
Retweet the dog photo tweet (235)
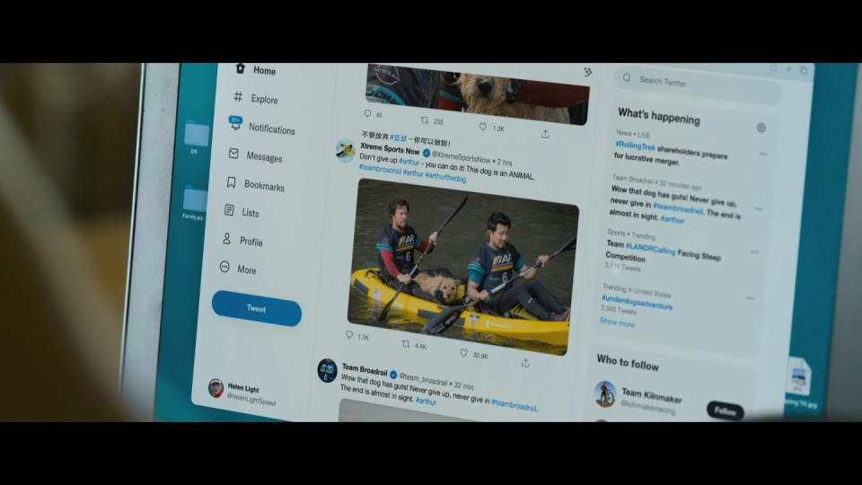click(x=432, y=120)
